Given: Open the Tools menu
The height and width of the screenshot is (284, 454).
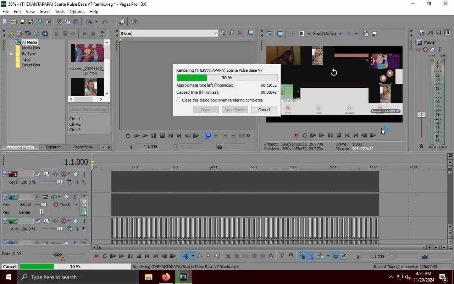Looking at the screenshot, I should [60, 12].
